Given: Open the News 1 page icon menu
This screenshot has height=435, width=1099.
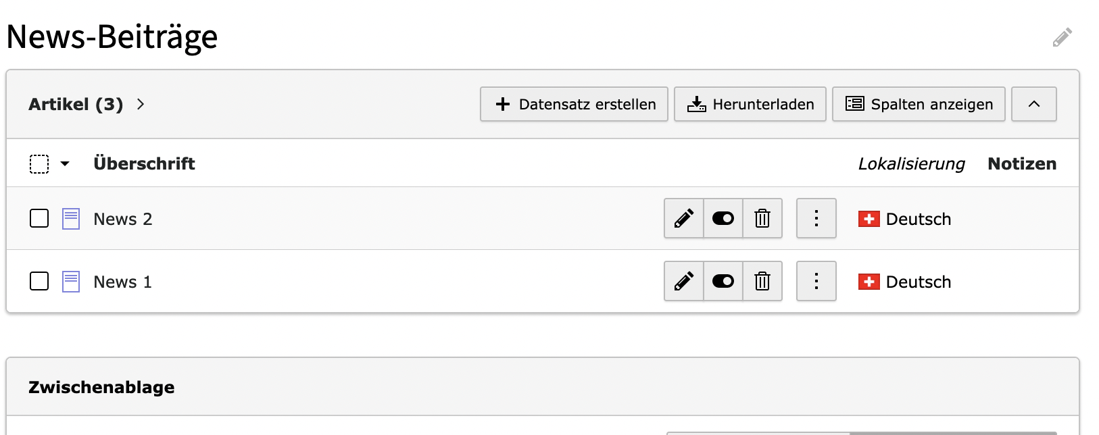Looking at the screenshot, I should pos(71,282).
